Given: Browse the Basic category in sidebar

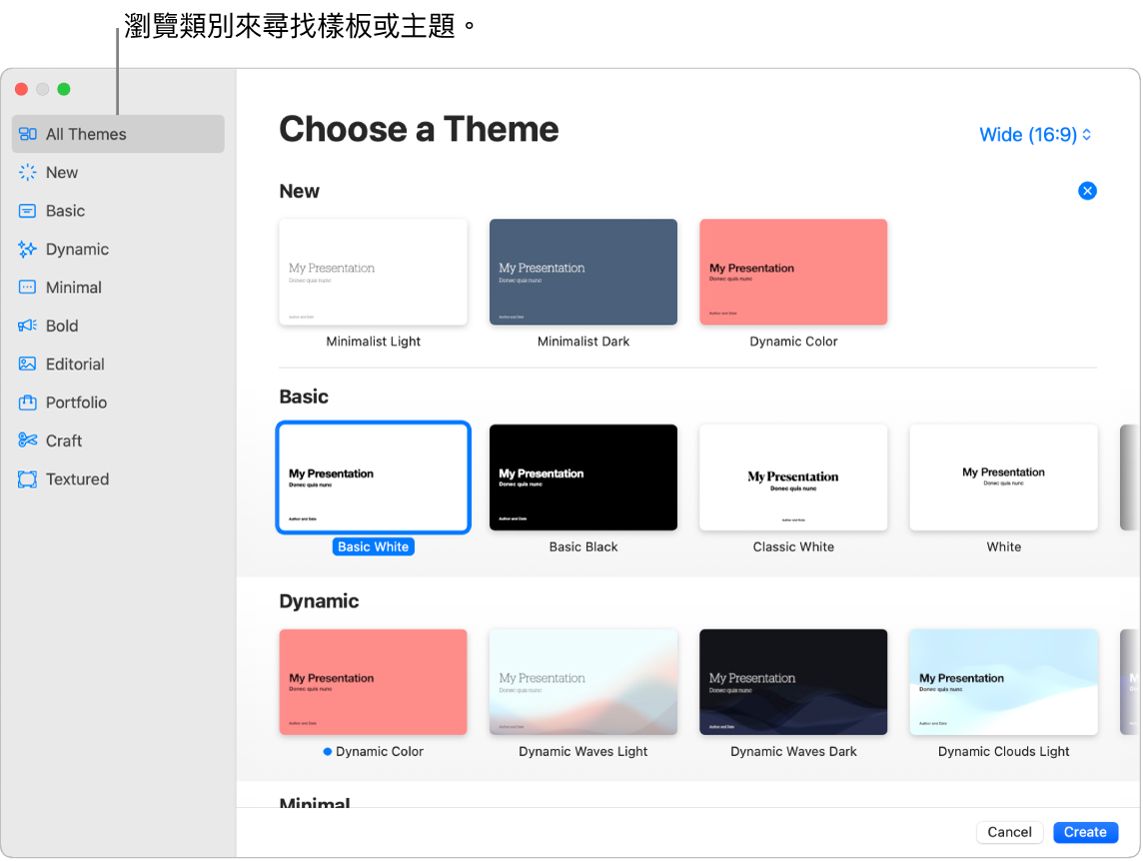Looking at the screenshot, I should click(65, 210).
